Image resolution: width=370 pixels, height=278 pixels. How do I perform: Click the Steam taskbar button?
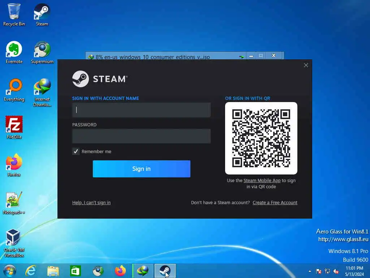point(165,271)
